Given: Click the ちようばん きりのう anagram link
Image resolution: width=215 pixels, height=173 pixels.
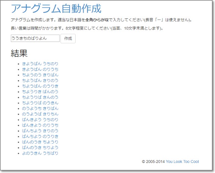Looking at the screenshot, I should pyautogui.click(x=40, y=80).
